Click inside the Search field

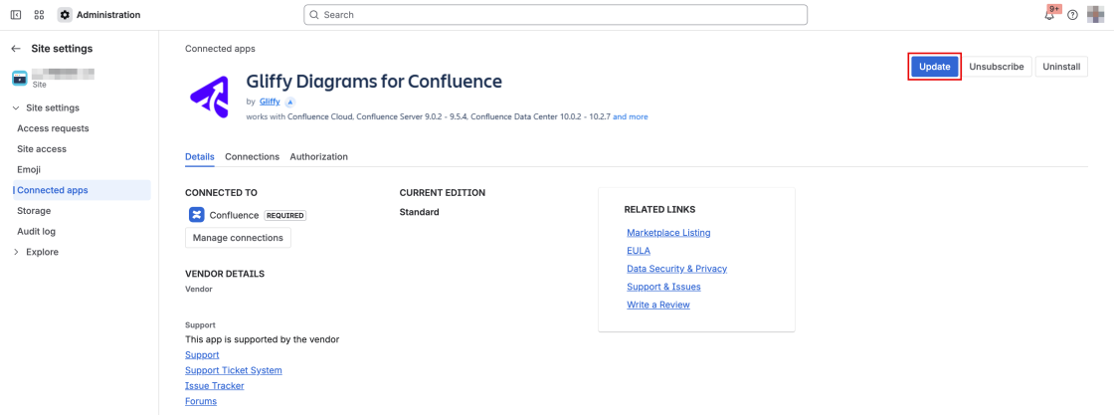(556, 14)
